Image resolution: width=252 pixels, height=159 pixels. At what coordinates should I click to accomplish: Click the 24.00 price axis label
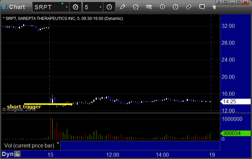click(228, 60)
